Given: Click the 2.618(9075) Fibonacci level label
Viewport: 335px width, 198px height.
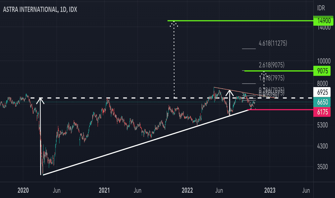Looking at the screenshot, I should pyautogui.click(x=271, y=65).
